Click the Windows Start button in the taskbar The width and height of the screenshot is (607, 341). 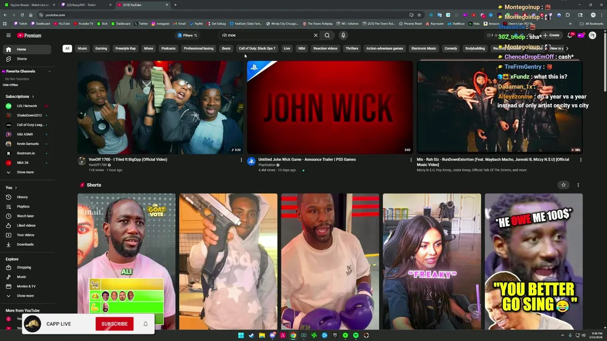[241, 335]
